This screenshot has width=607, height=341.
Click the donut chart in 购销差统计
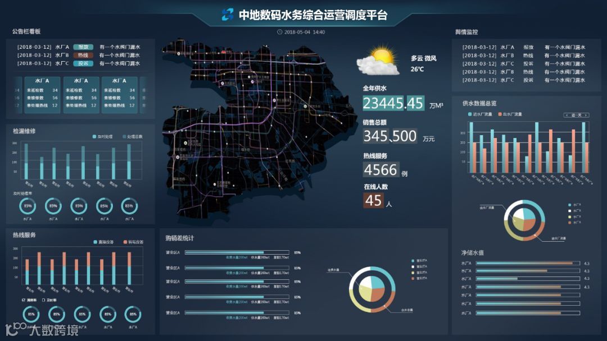tap(372, 289)
